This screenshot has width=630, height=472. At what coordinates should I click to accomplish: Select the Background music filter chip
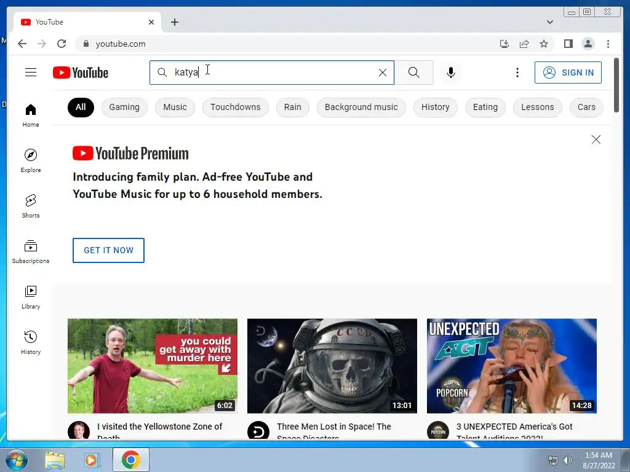[x=361, y=107]
